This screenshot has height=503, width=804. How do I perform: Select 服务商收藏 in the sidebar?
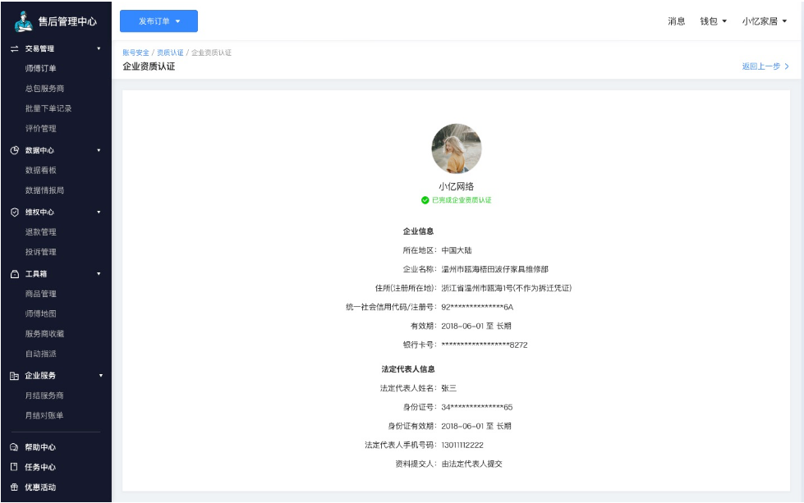tap(44, 334)
